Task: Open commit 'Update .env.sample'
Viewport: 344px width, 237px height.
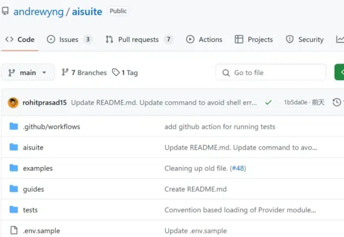Action: [x=196, y=231]
